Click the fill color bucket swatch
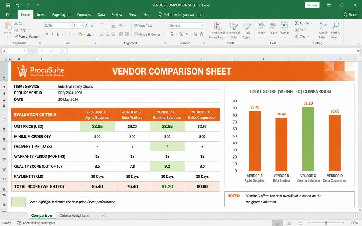Image resolution: width=362 pixels, height=226 pixels. click(80, 34)
